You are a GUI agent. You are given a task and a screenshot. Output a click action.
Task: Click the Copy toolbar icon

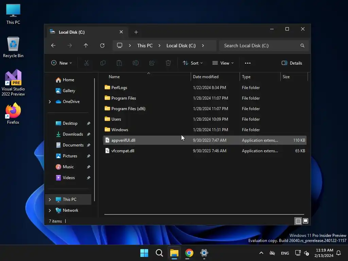pos(103,63)
